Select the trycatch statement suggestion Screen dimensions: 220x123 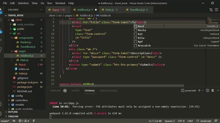click(x=177, y=45)
